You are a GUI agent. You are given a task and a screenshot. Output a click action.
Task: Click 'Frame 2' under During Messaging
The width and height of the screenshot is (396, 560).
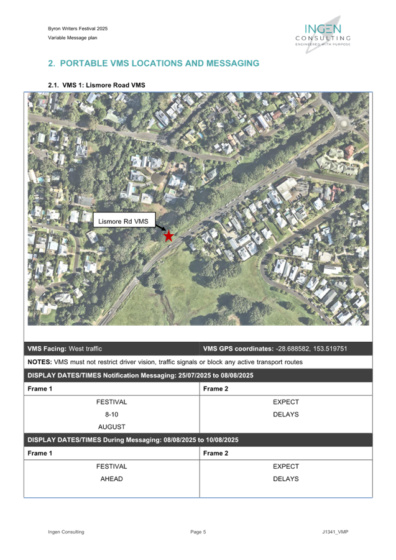[x=216, y=453]
